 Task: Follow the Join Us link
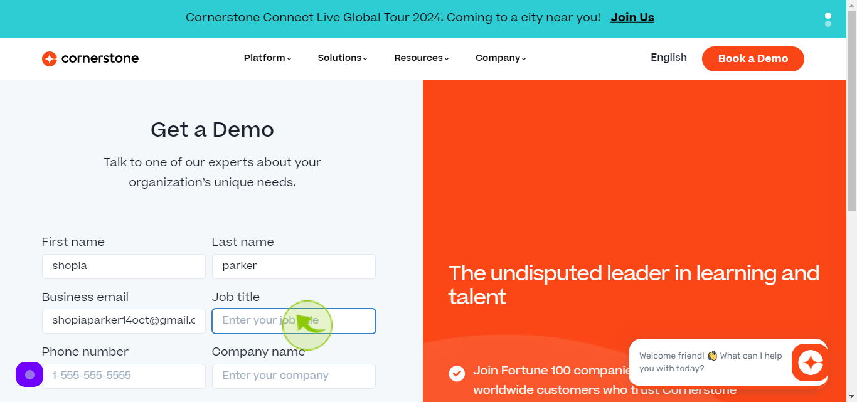[632, 18]
